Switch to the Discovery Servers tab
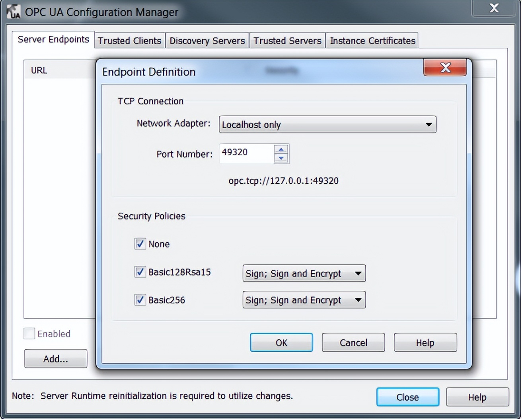The width and height of the screenshot is (522, 419). click(207, 40)
